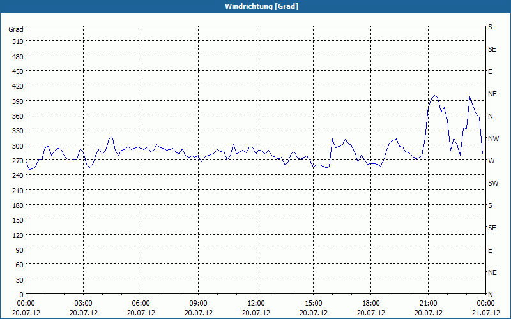This screenshot has width=511, height=319.
Task: Click the 210 degree axis label
Action: coord(18,190)
